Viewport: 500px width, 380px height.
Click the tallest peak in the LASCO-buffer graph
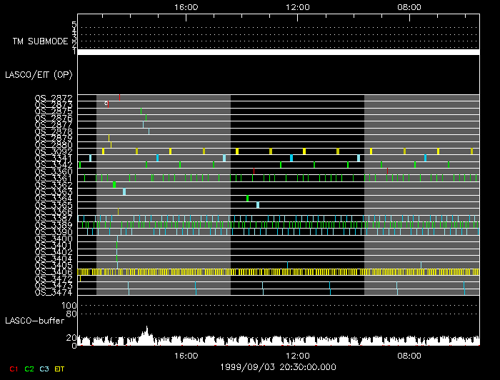(147, 330)
